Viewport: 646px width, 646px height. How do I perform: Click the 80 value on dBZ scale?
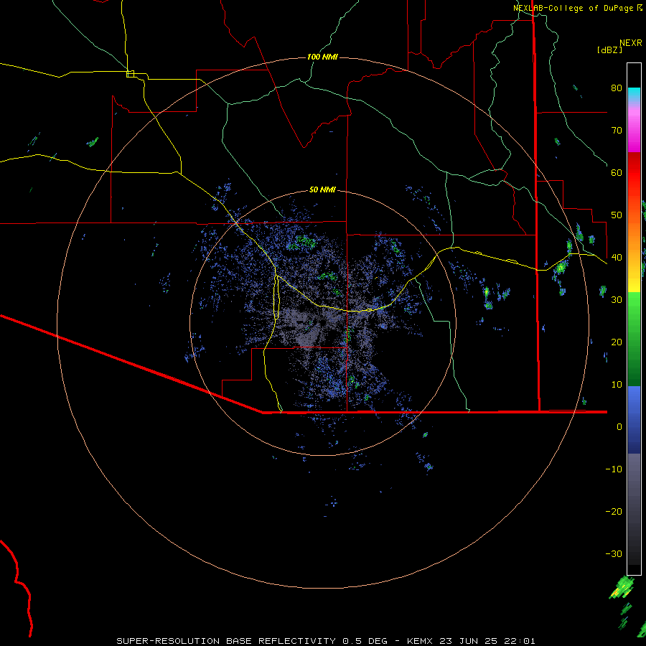617,88
